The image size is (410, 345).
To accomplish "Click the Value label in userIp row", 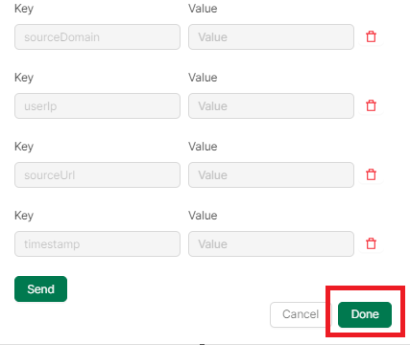I will pos(203,78).
